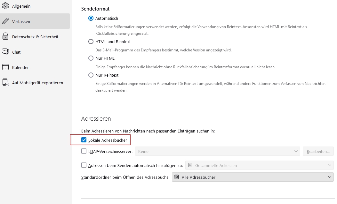Enable the LDAP-Verzeichnisserver checkbox
The height and width of the screenshot is (204, 337).
click(x=84, y=151)
